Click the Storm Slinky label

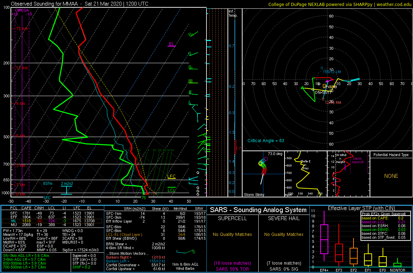coord(254,195)
